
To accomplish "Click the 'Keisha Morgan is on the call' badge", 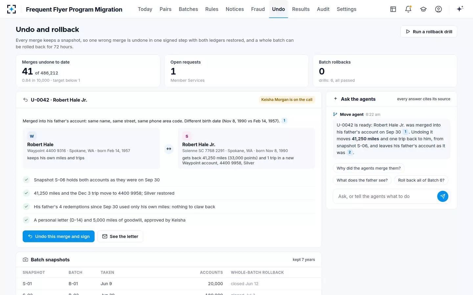I will 287,100.
